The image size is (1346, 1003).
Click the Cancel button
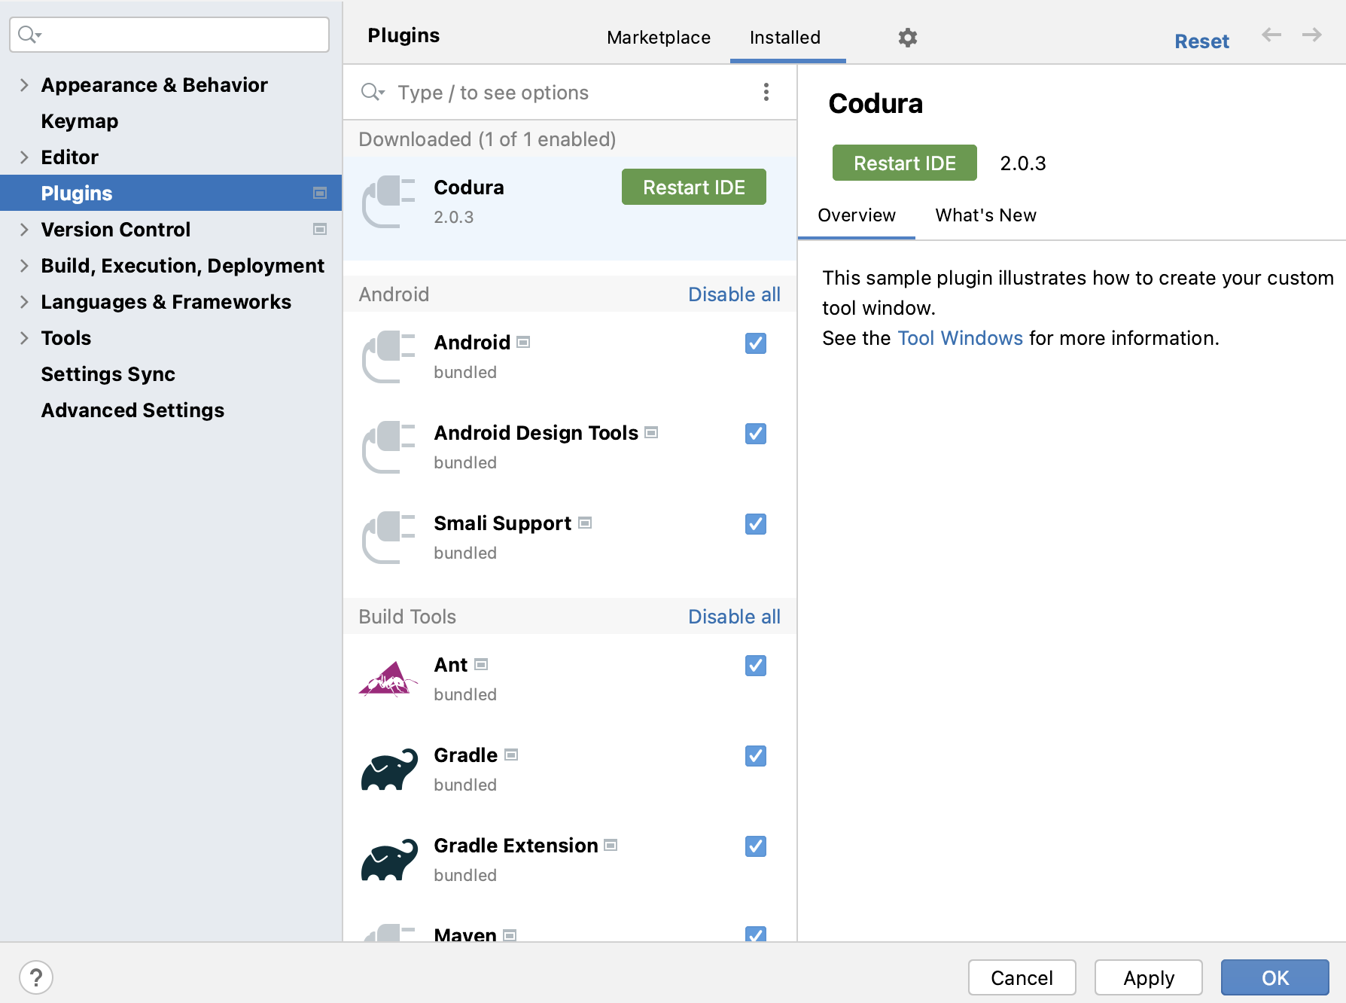tap(1022, 977)
